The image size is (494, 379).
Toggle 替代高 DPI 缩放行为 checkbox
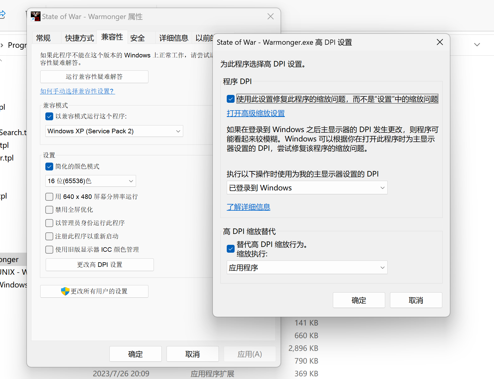click(x=231, y=249)
